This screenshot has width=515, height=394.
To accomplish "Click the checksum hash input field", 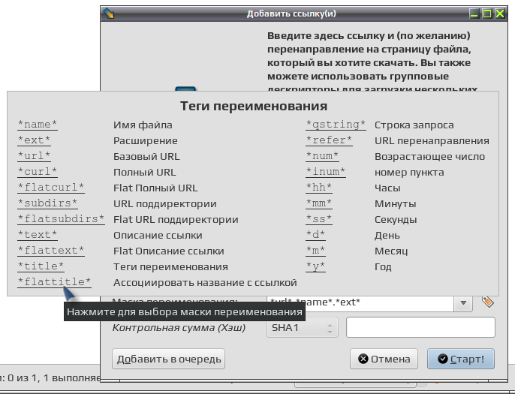I will [x=420, y=327].
